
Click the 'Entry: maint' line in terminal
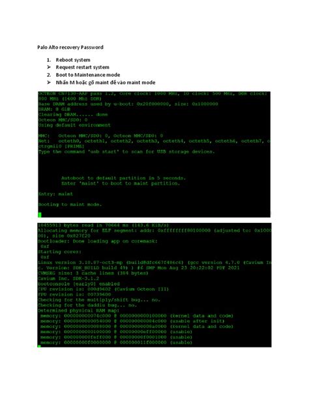[55, 194]
